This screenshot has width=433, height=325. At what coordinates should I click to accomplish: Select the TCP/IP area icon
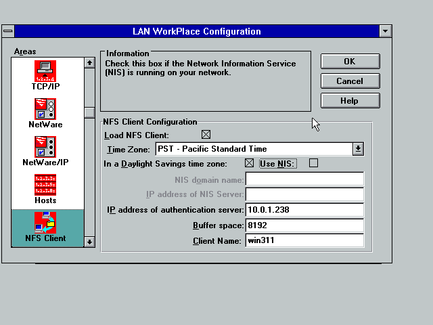(45, 71)
